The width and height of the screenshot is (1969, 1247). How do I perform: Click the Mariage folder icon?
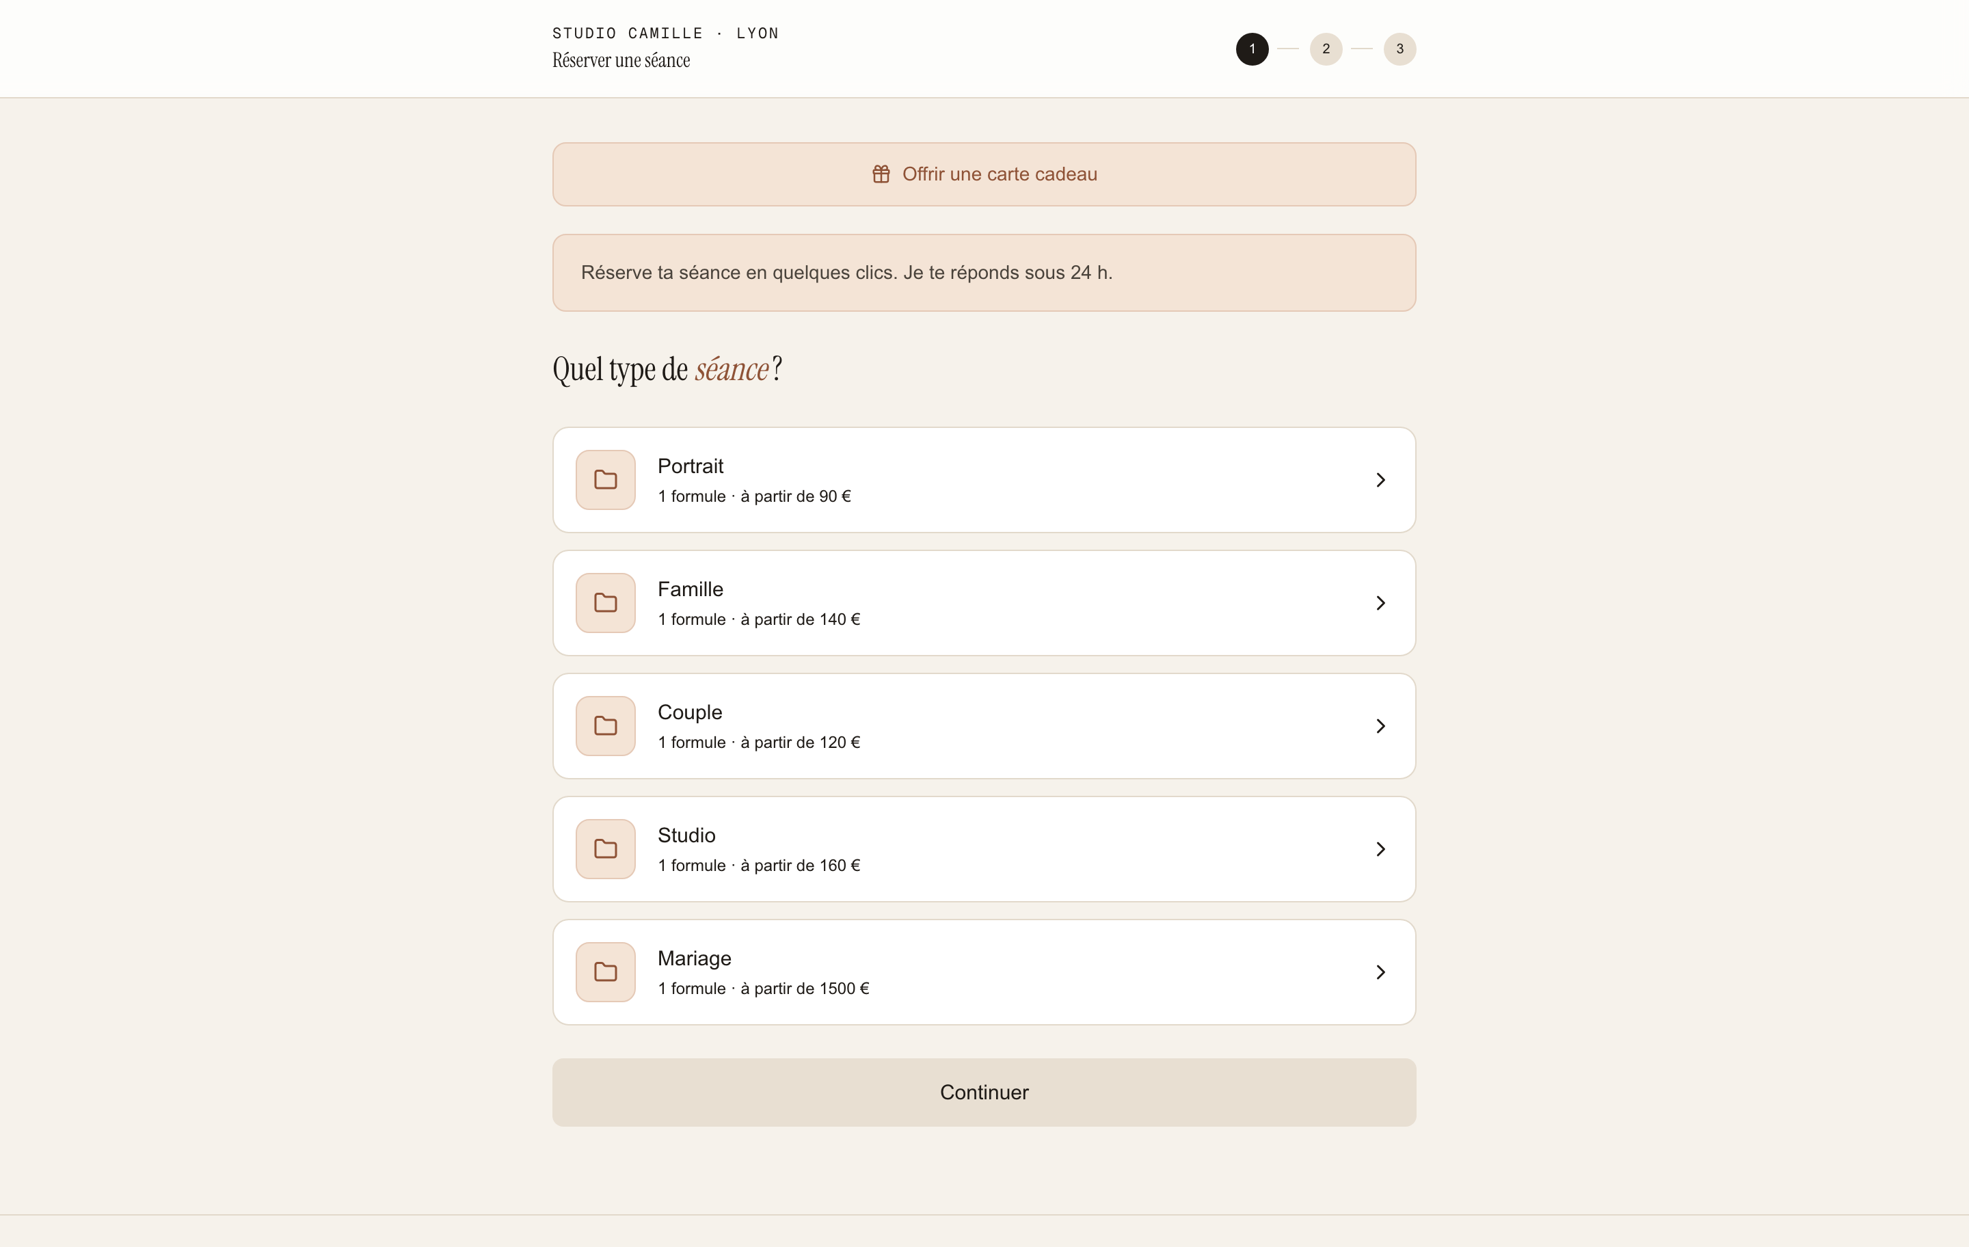[x=605, y=972]
